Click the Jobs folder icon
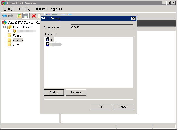This screenshot has height=130, width=178. click(x=10, y=44)
